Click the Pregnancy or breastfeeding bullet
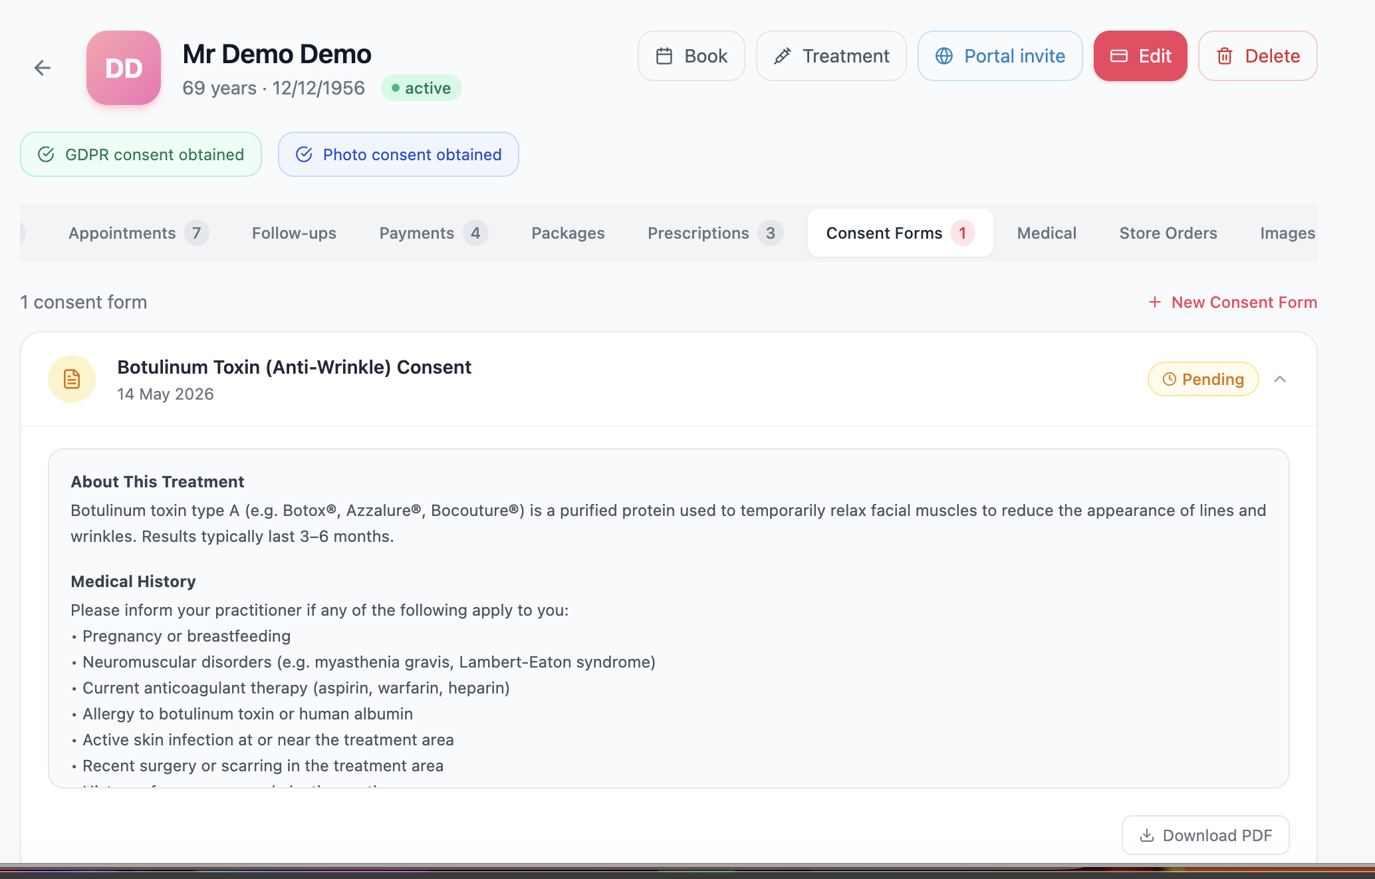 181,636
